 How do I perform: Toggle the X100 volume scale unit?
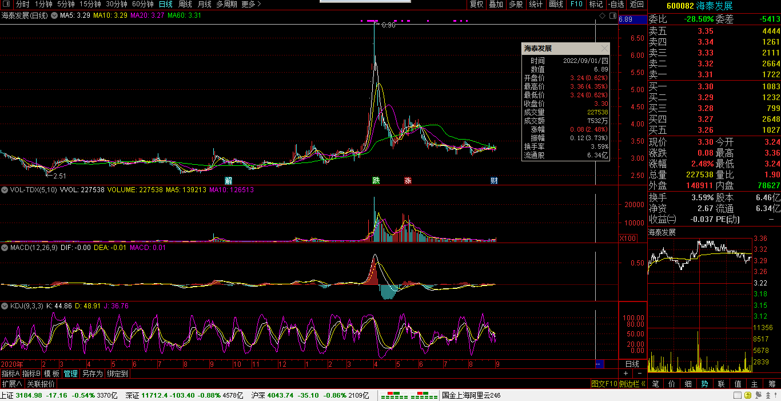point(628,238)
